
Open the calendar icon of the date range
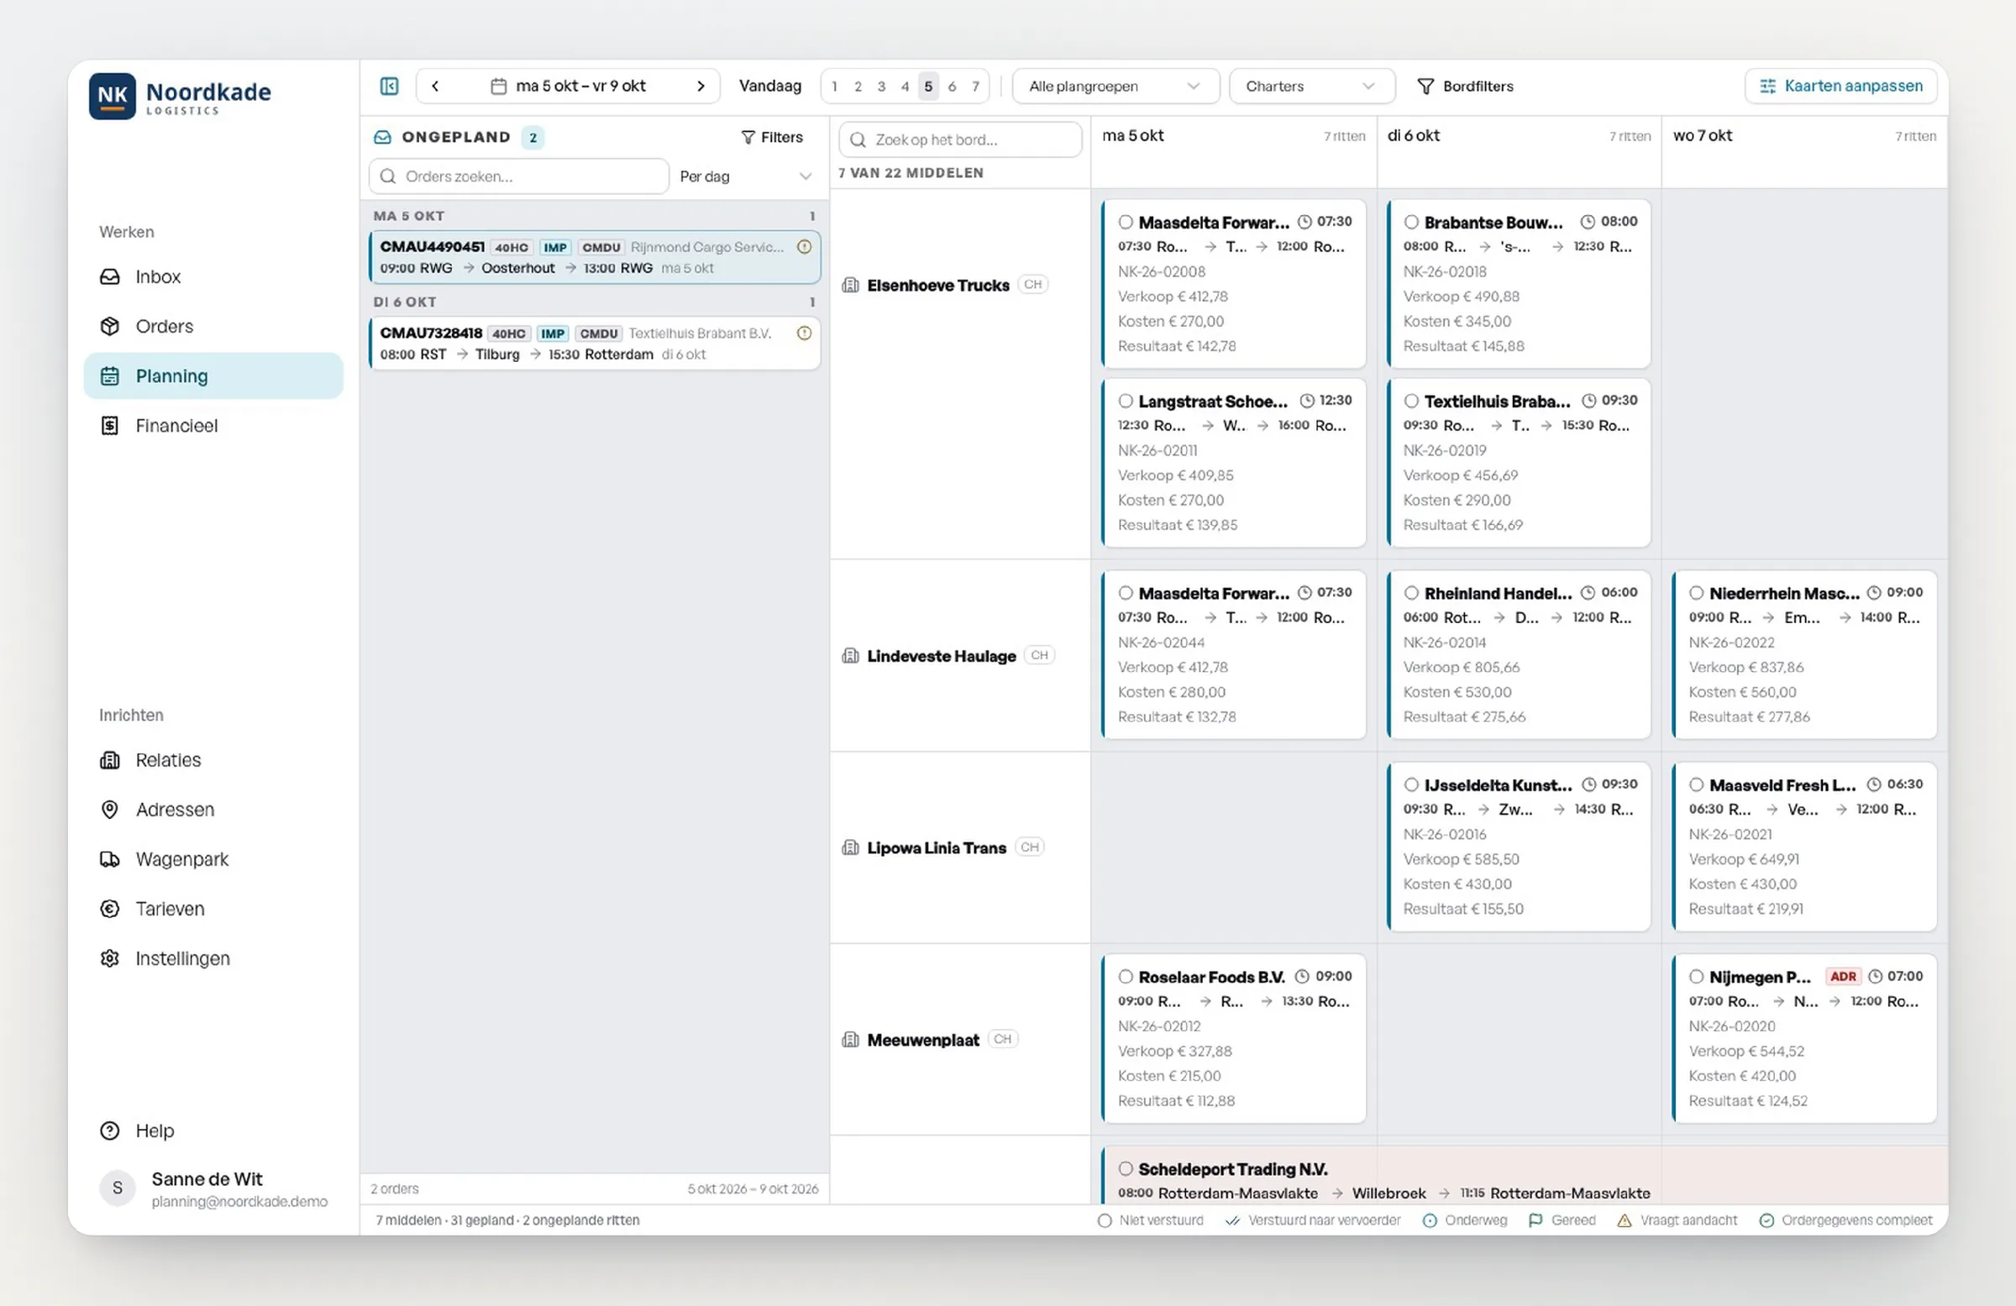coord(499,87)
